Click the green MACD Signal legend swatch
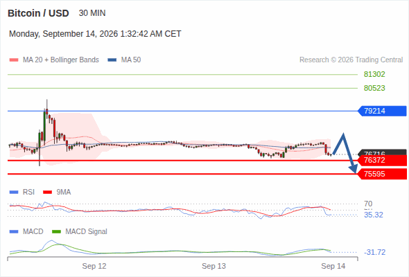This screenshot has width=409, height=277. [x=56, y=232]
